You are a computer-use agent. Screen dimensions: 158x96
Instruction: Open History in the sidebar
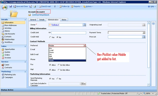tap(6, 31)
